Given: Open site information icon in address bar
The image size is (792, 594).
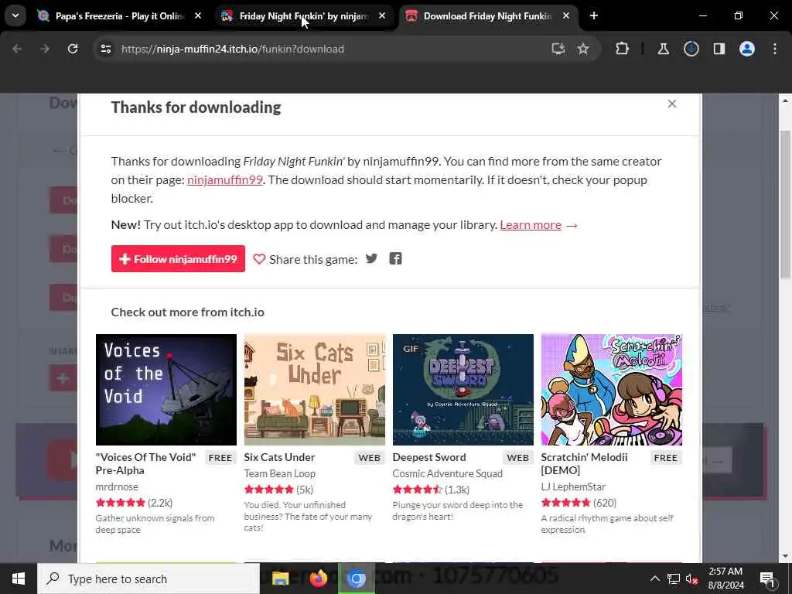Looking at the screenshot, I should [105, 49].
